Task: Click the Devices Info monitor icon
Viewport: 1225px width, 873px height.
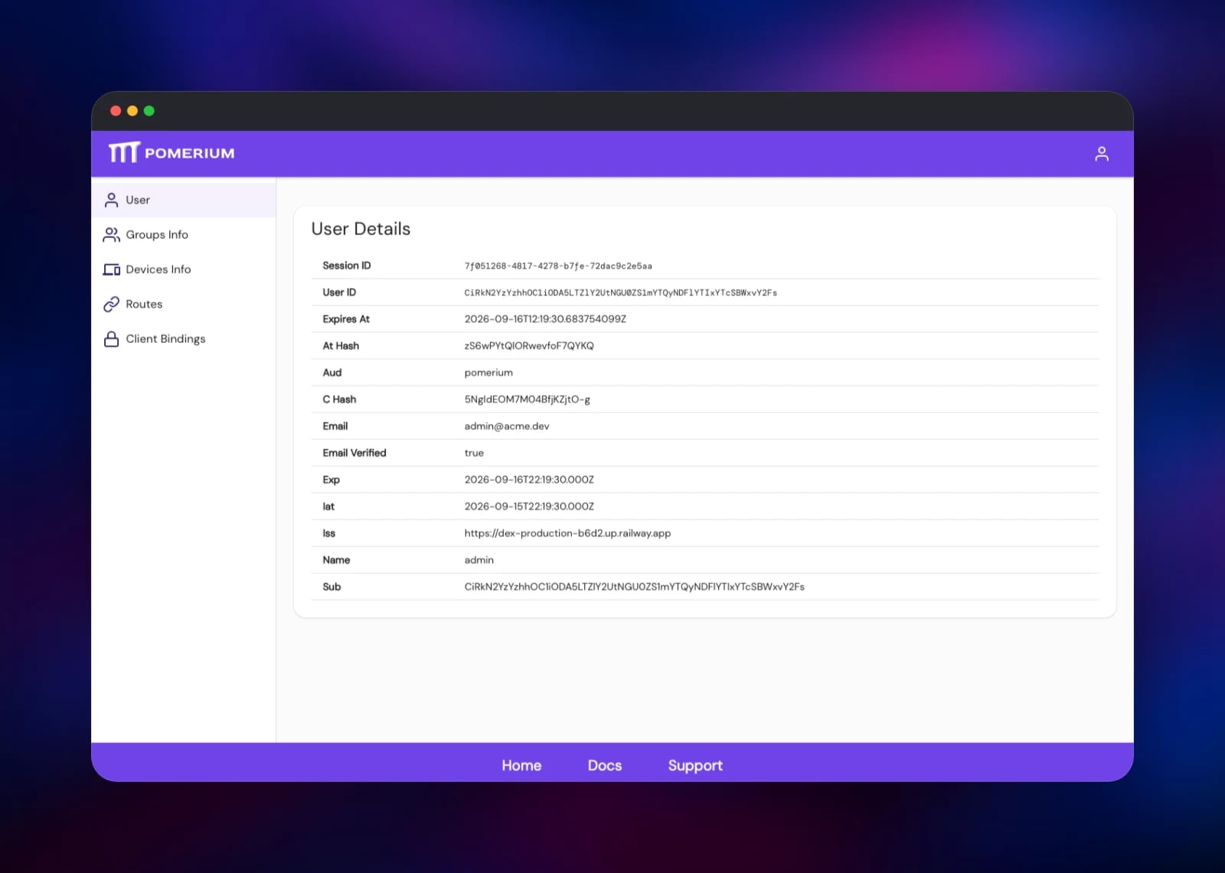Action: click(112, 269)
